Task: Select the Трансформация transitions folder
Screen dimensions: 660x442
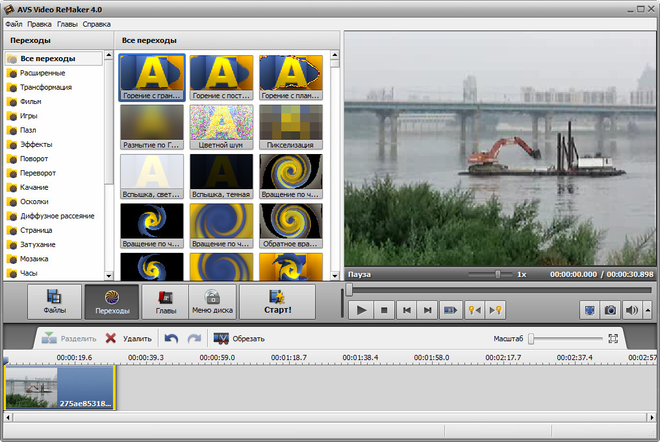Action: [45, 87]
